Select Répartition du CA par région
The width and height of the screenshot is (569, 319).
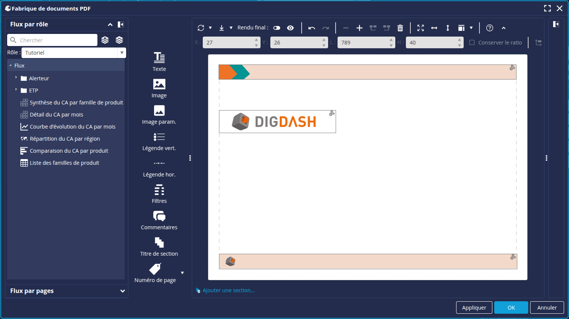pyautogui.click(x=65, y=139)
